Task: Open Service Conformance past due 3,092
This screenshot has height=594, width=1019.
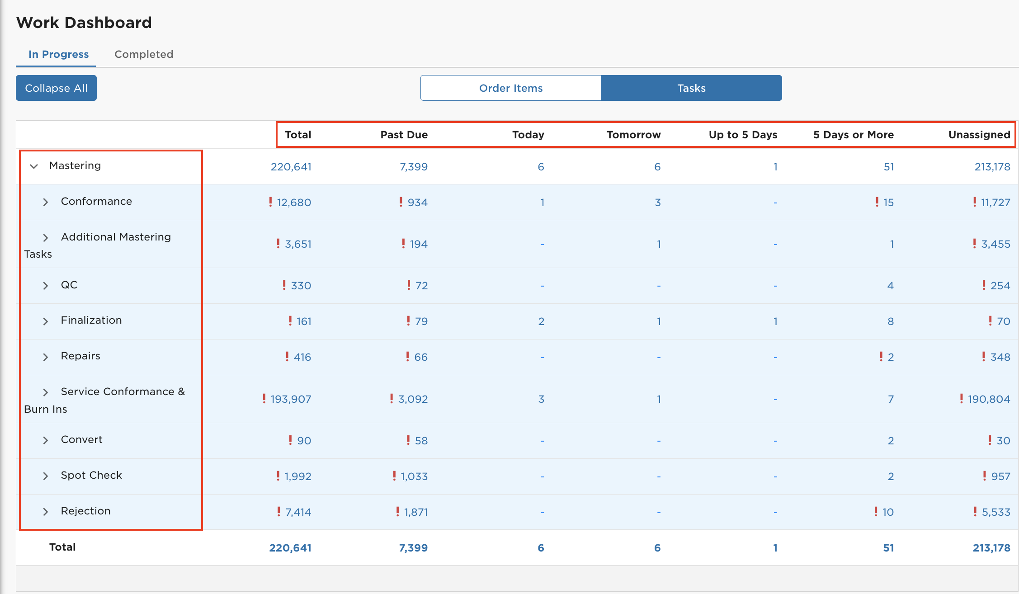Action: pos(413,399)
